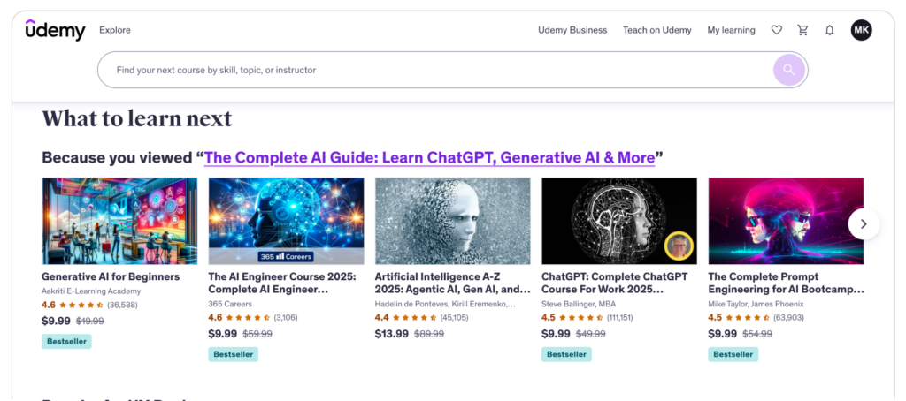This screenshot has height=401, width=906.
Task: Click the Udemy logo
Action: (55, 30)
